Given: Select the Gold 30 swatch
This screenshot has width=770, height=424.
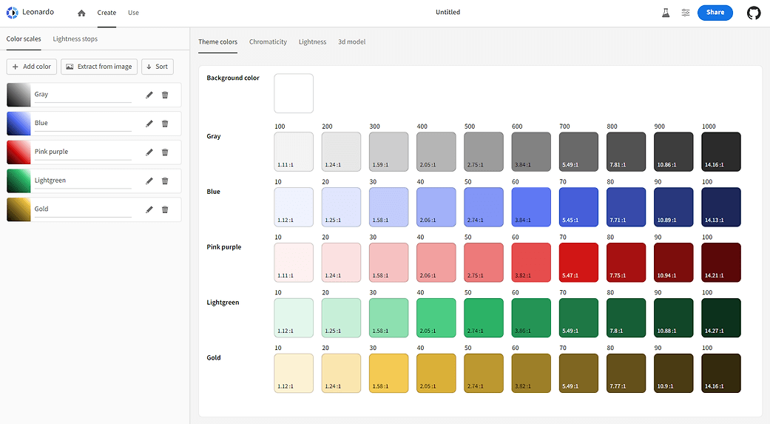Looking at the screenshot, I should click(x=389, y=374).
